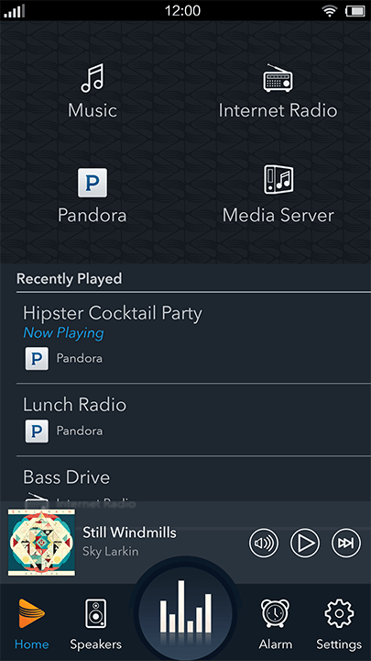Open the volume control button
Viewport: 371px width, 661px height.
[x=264, y=543]
